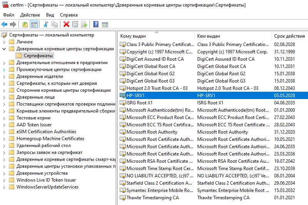Select Microsoft Time Stamp Root Cer... row
This screenshot has height=205, width=308.
tap(214, 168)
